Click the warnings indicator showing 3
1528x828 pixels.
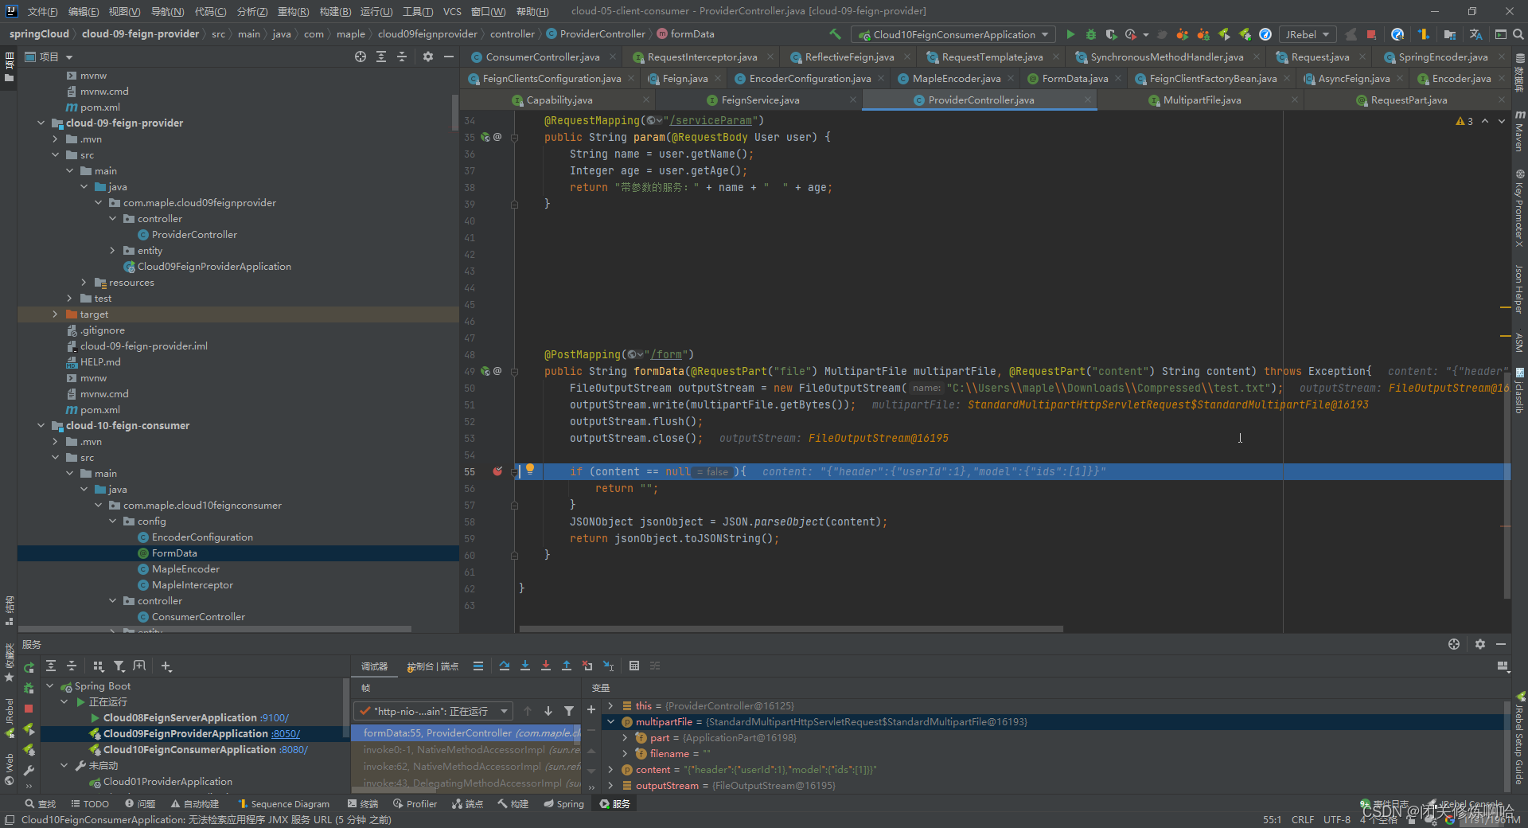(1464, 121)
